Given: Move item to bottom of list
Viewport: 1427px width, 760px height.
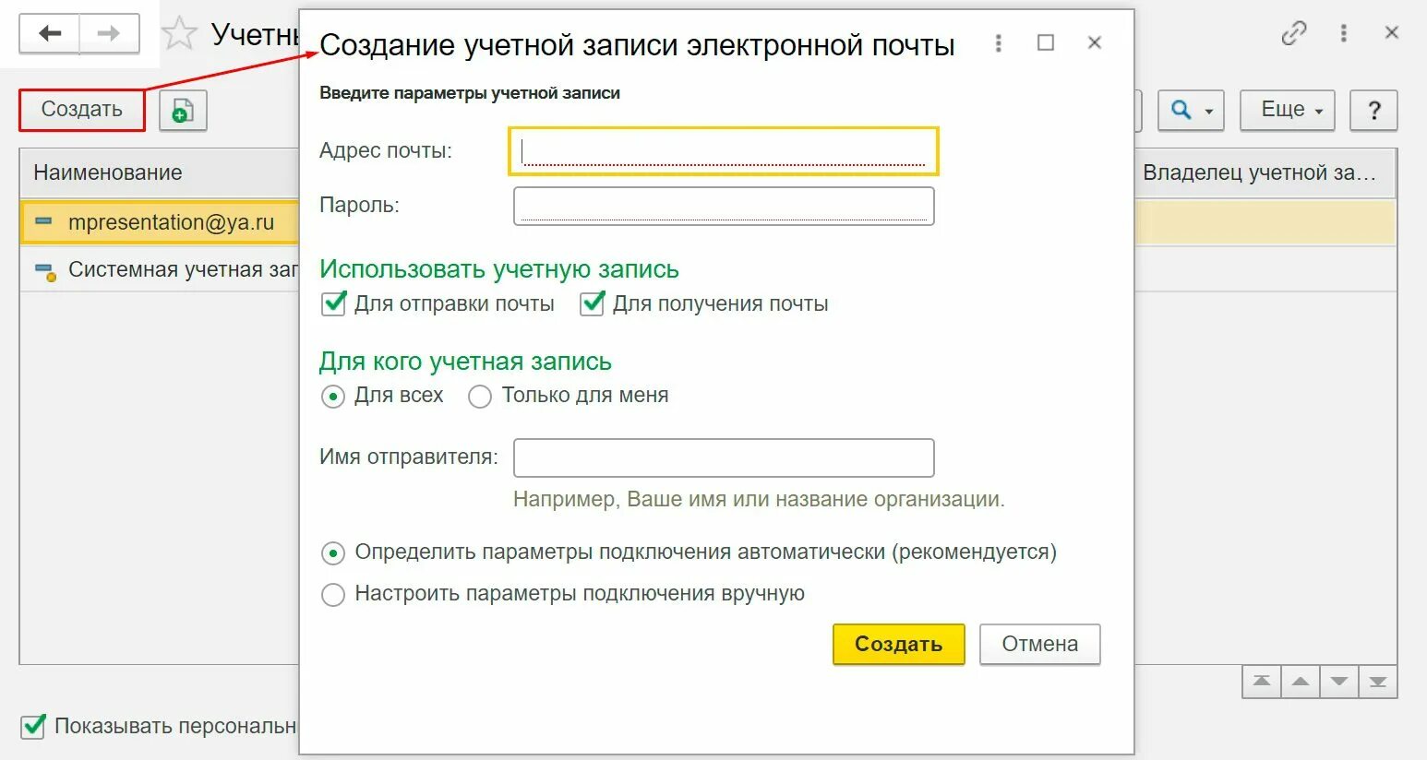Looking at the screenshot, I should point(1377,682).
